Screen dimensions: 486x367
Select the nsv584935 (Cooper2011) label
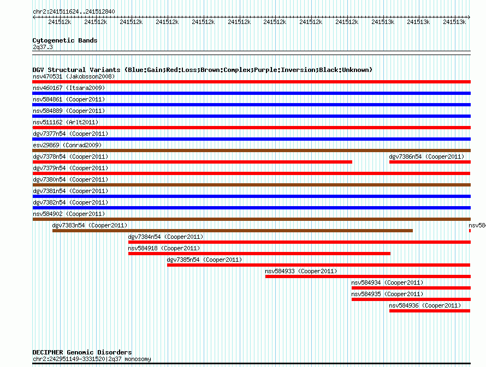tap(387, 294)
